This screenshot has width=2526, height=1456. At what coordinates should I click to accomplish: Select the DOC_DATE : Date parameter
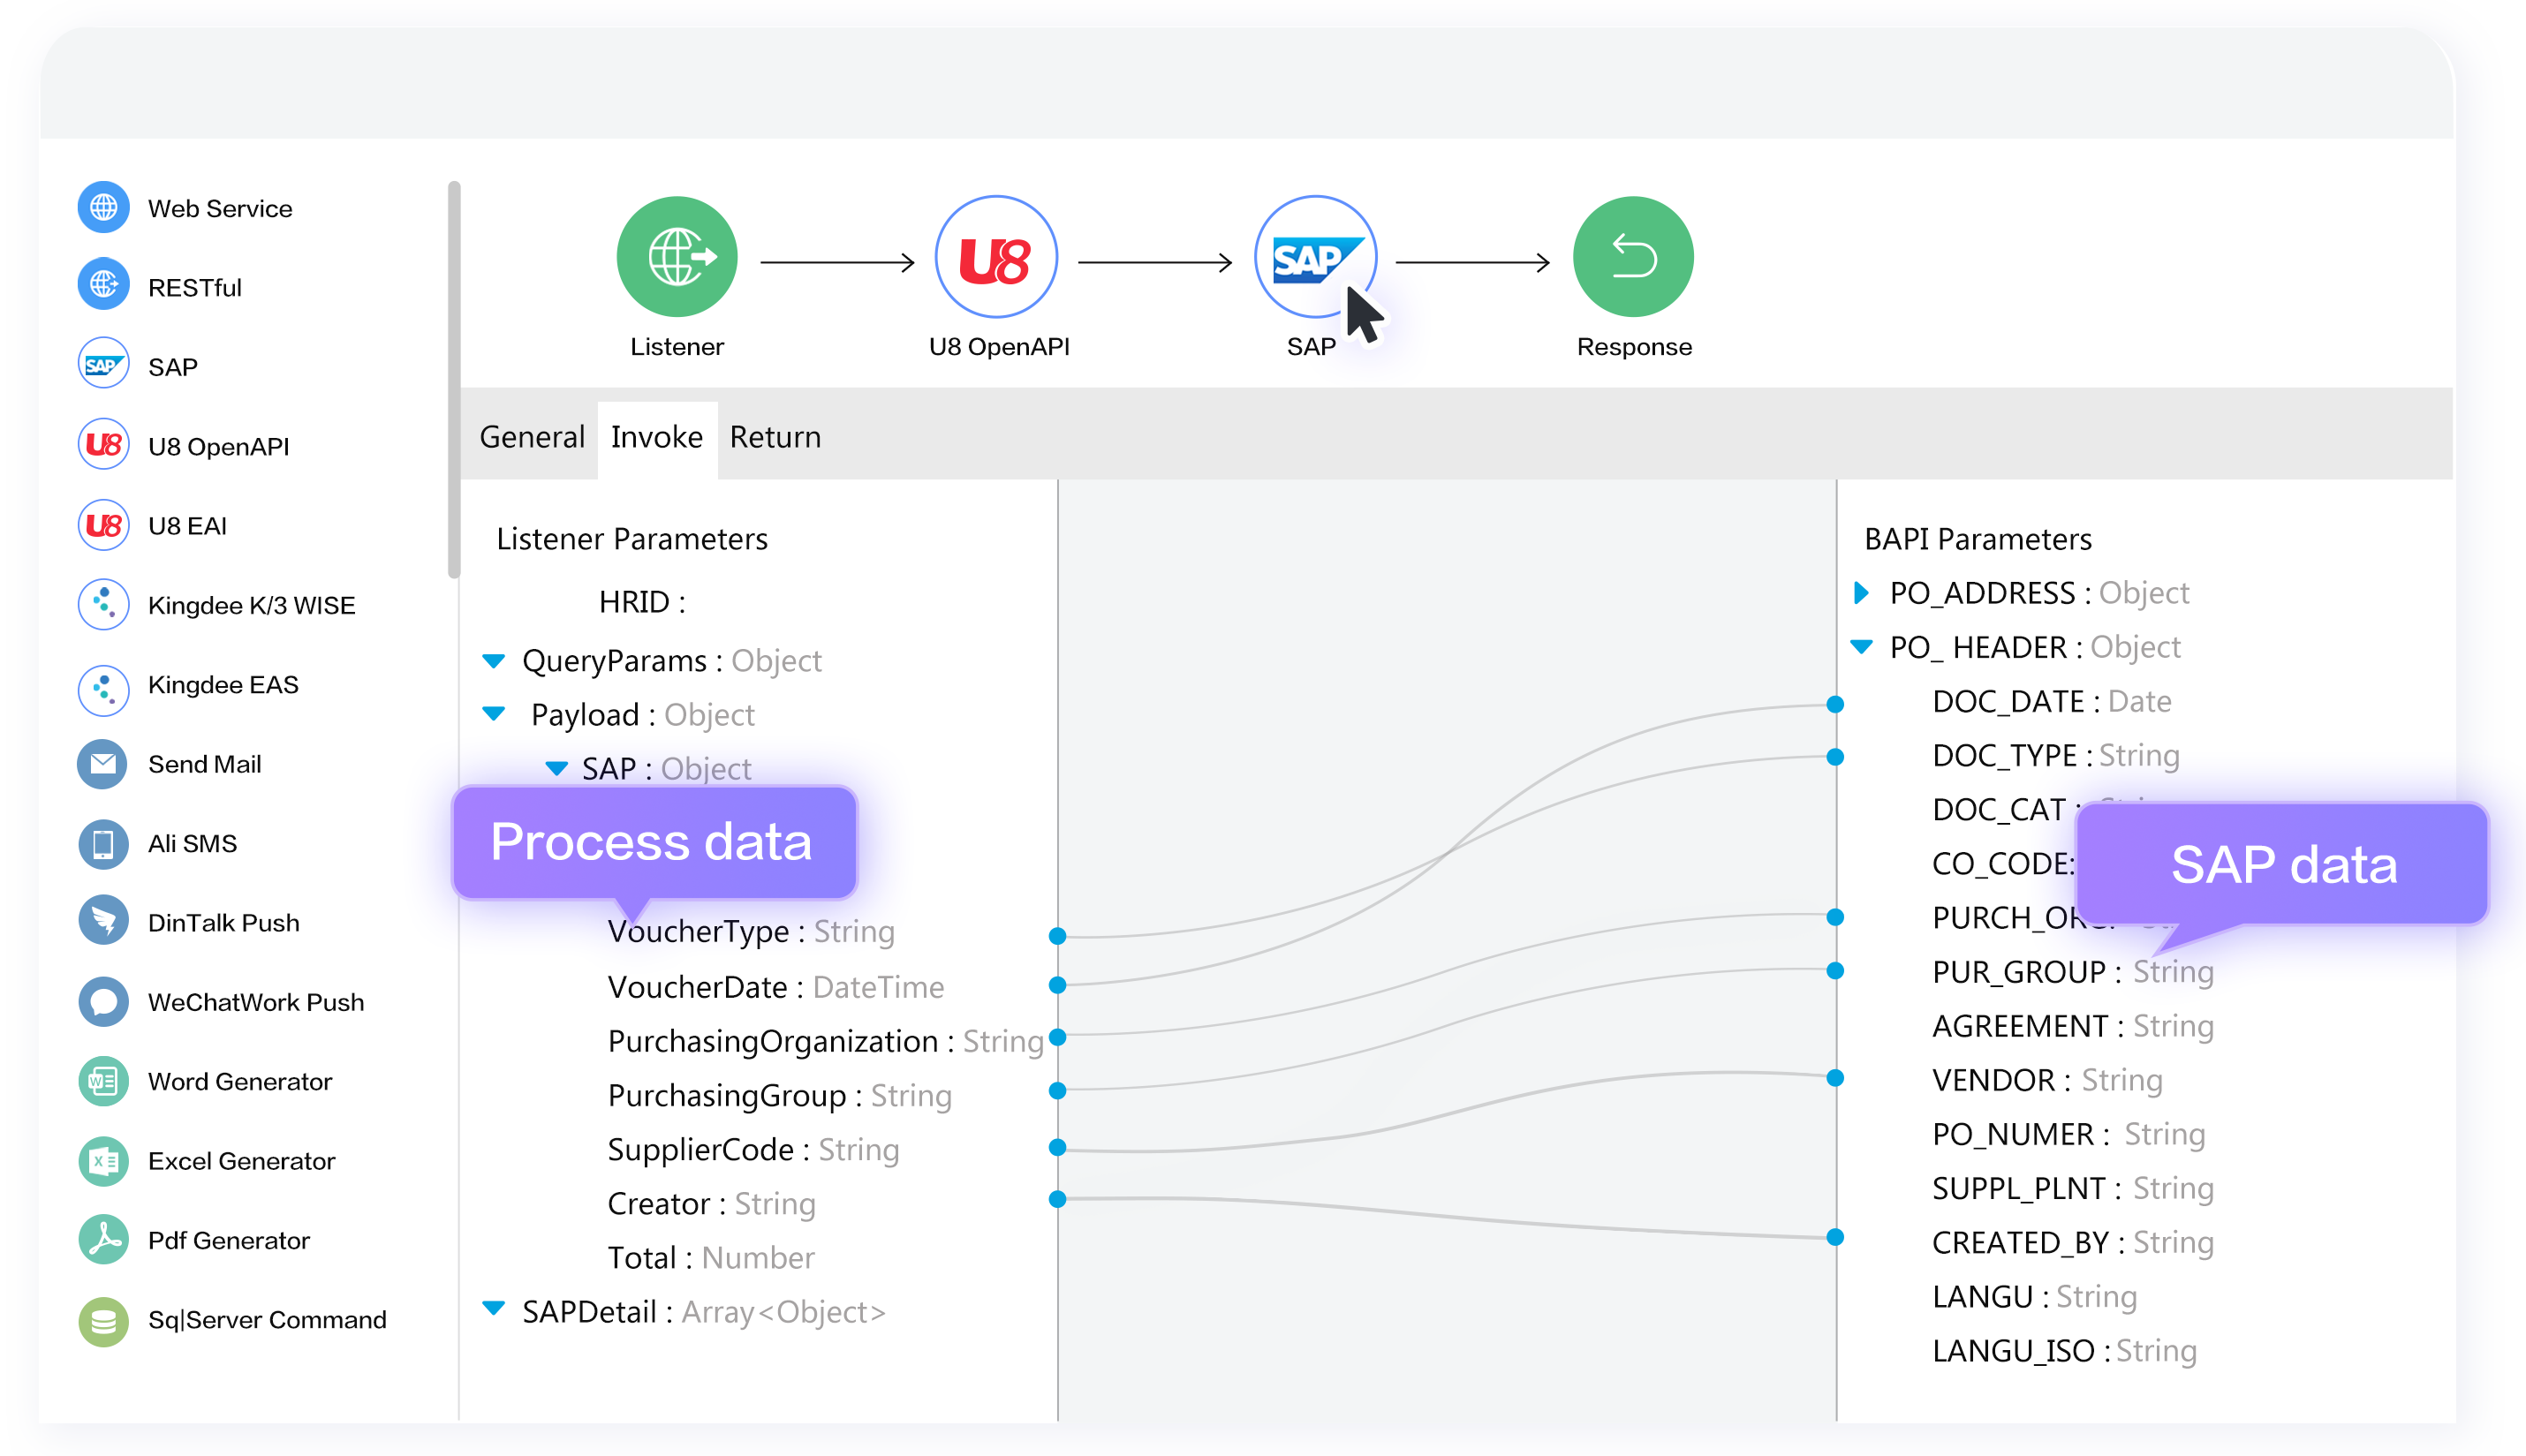(2051, 700)
